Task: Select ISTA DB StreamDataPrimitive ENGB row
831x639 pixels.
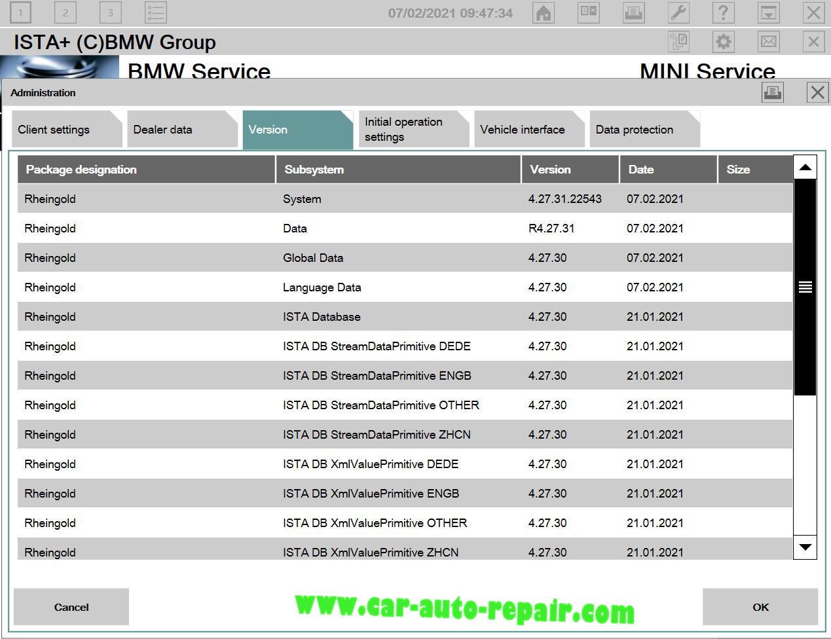Action: 405,376
